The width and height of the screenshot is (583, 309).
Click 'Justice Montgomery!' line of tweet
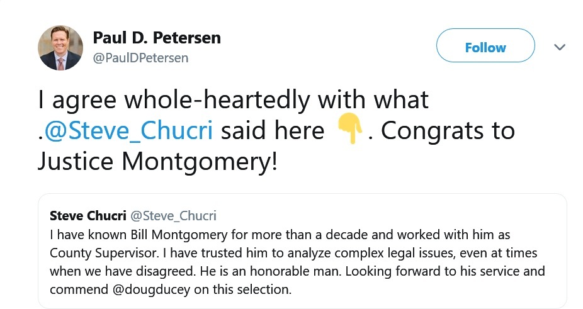[x=157, y=161]
